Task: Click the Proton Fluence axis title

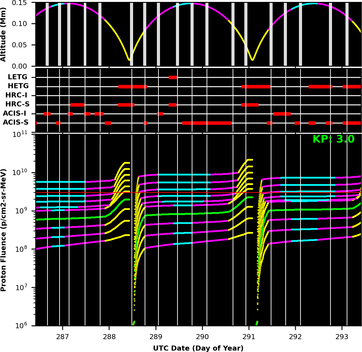Action: tap(4, 230)
